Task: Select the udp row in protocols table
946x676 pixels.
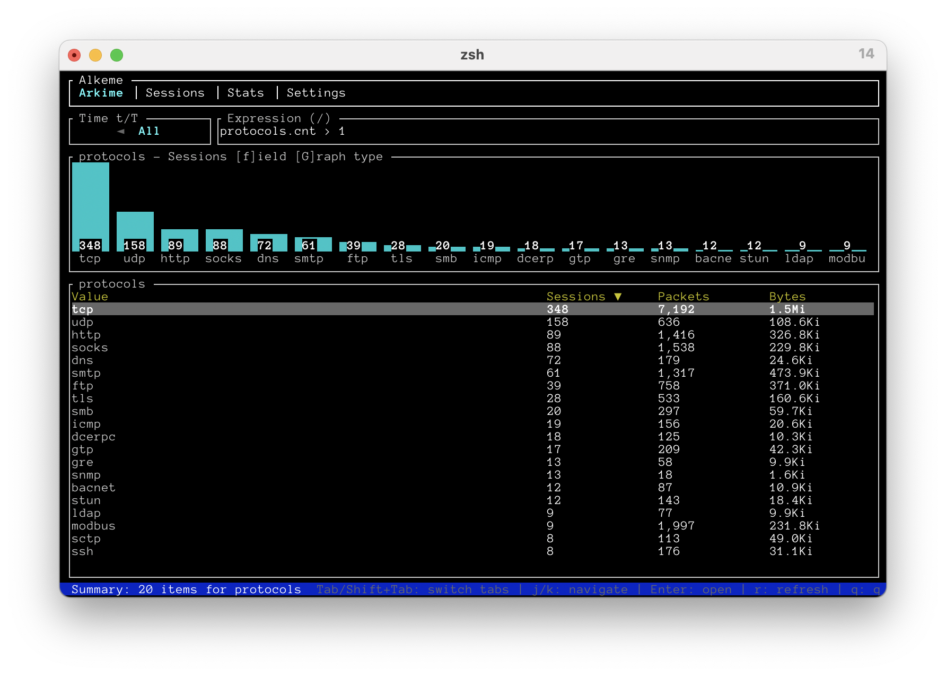Action: (x=472, y=322)
